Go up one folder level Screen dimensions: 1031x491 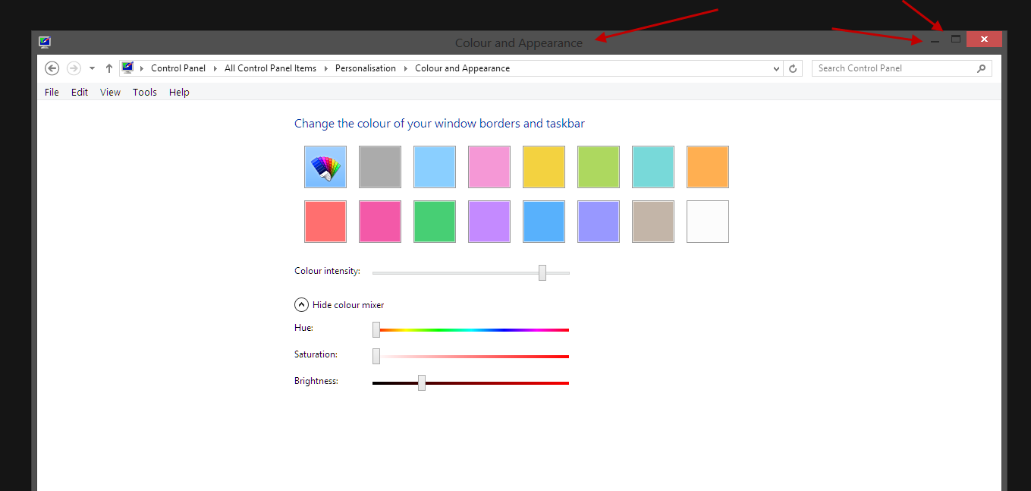pyautogui.click(x=109, y=68)
